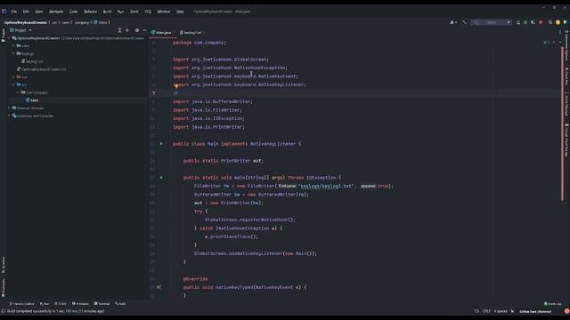Toggle the Project side tool button
Screen dimensions: 570x320
pos(4,36)
